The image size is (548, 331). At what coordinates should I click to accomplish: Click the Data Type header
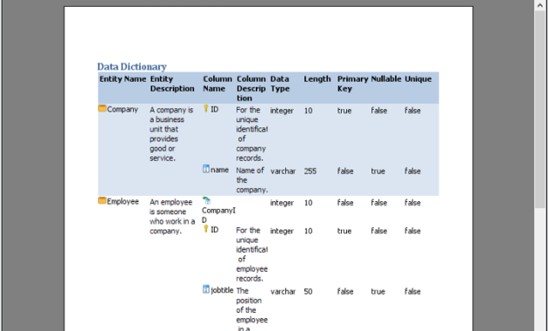pos(280,84)
